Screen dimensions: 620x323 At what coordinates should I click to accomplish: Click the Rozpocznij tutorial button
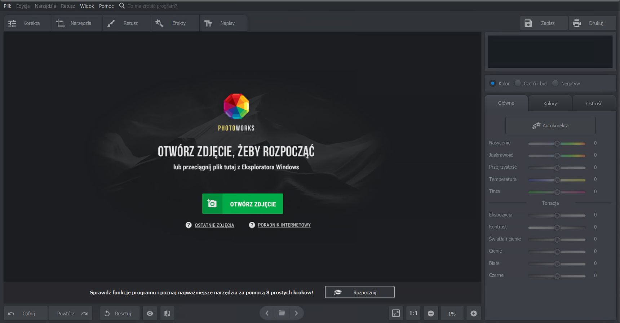[x=360, y=292]
